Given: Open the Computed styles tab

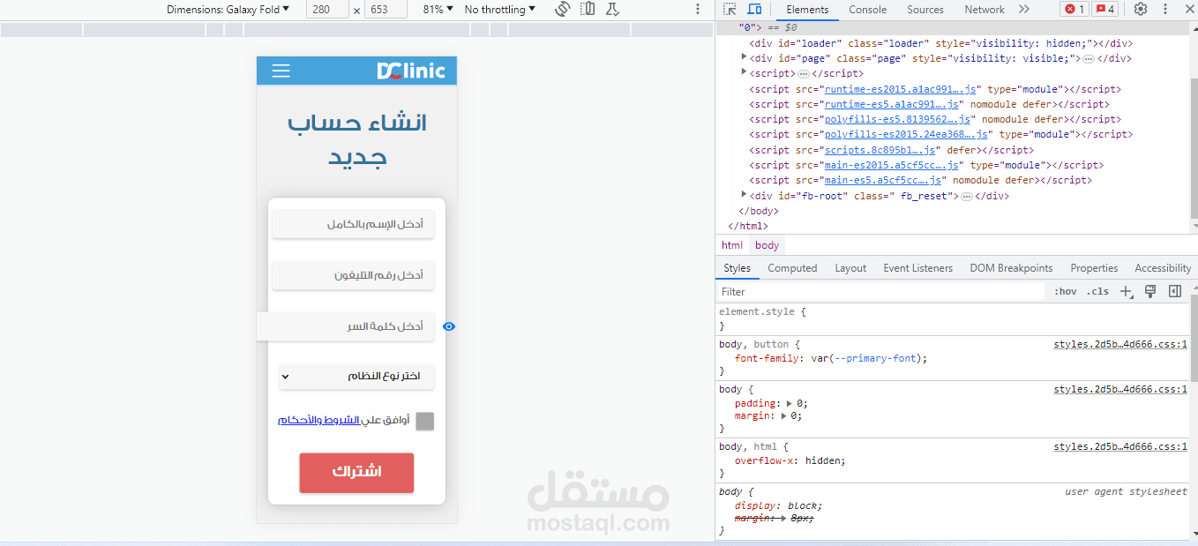Looking at the screenshot, I should pyautogui.click(x=791, y=267).
